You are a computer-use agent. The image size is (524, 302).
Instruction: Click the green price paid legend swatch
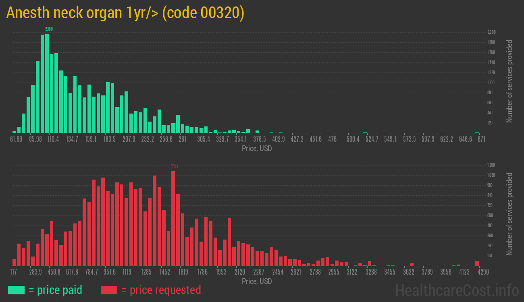coord(16,290)
